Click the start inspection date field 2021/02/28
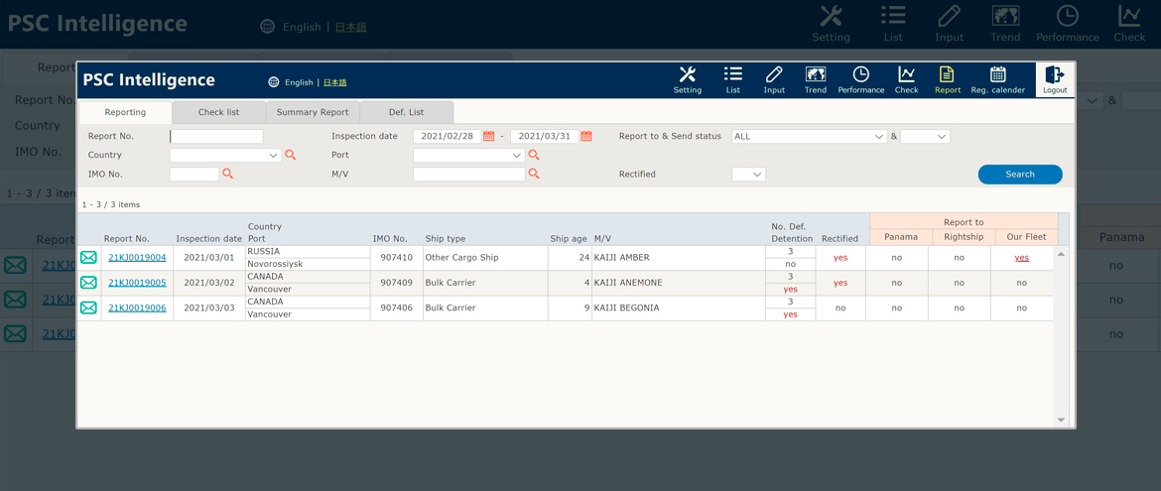This screenshot has height=491, width=1161. [x=448, y=136]
